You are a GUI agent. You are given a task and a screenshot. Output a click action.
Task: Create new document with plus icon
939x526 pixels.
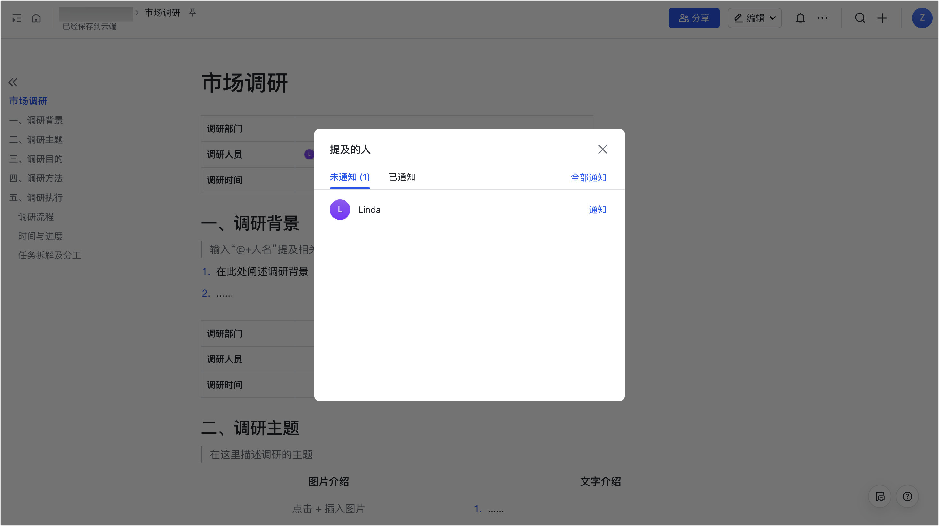(x=882, y=18)
